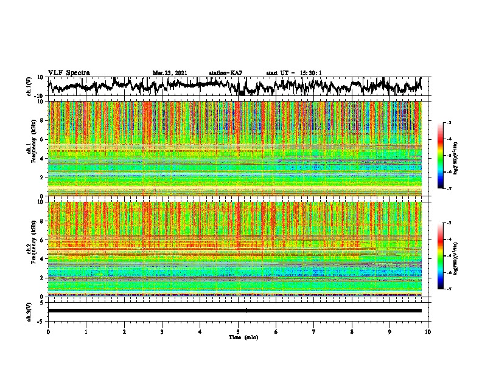
Task: Click time axis tick label "2"
Action: (x=124, y=332)
